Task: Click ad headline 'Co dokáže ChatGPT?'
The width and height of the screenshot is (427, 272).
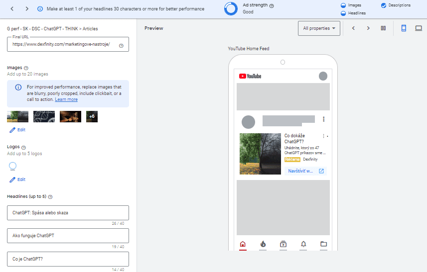Action: pos(294,139)
